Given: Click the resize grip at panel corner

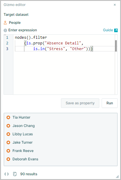Looking at the screenshot, I should (117, 176).
